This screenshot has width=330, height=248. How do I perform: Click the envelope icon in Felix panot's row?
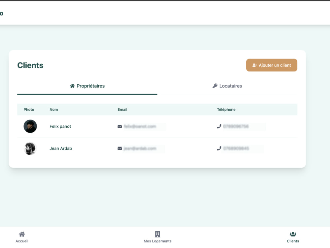tap(120, 126)
